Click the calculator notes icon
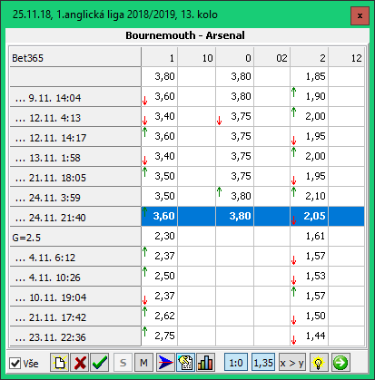Image resolution: width=375 pixels, height=380 pixels. click(x=185, y=363)
